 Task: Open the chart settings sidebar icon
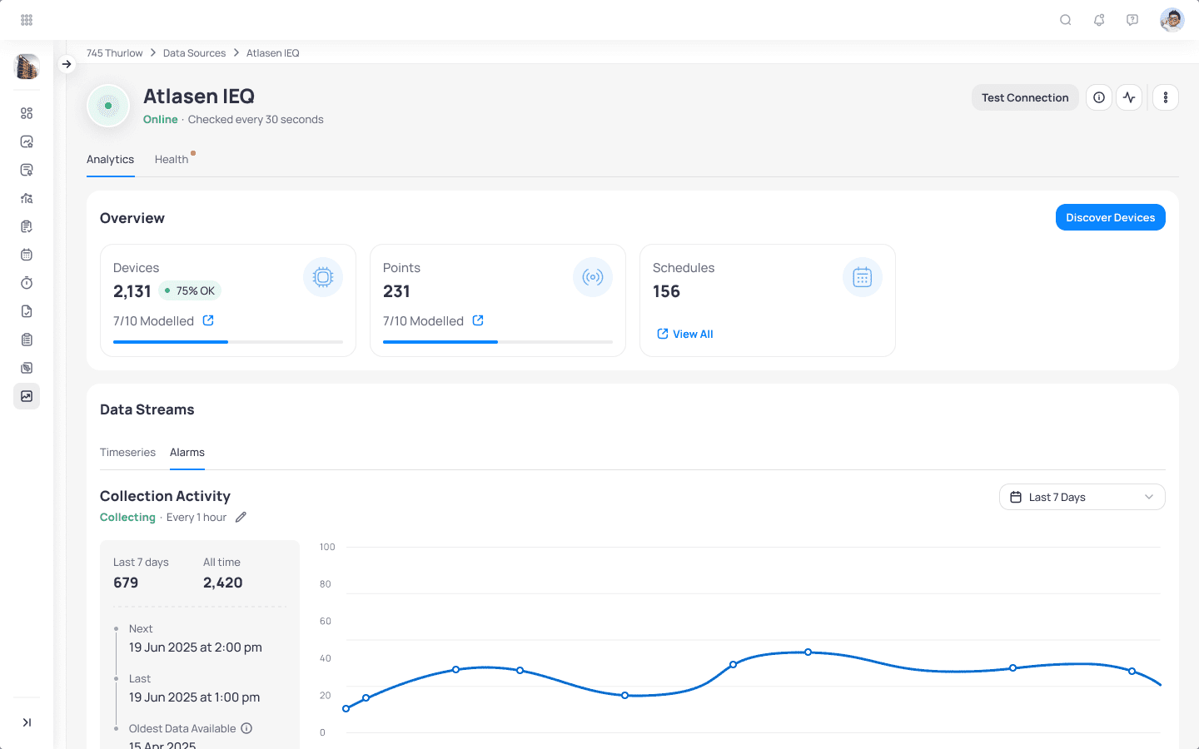pyautogui.click(x=27, y=141)
